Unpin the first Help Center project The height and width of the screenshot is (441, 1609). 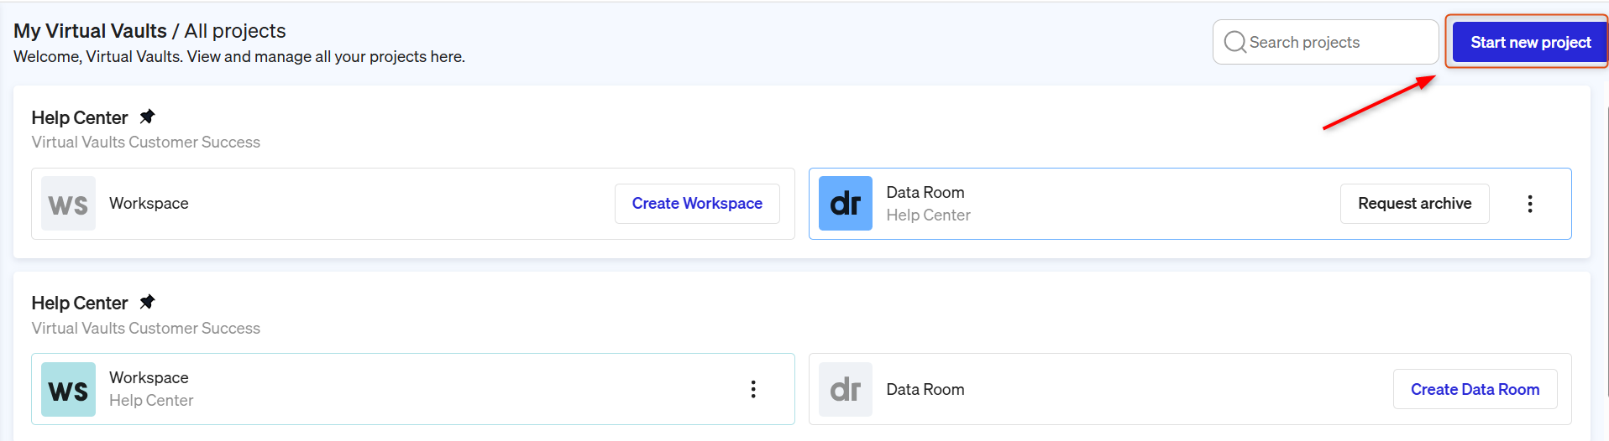coord(147,117)
